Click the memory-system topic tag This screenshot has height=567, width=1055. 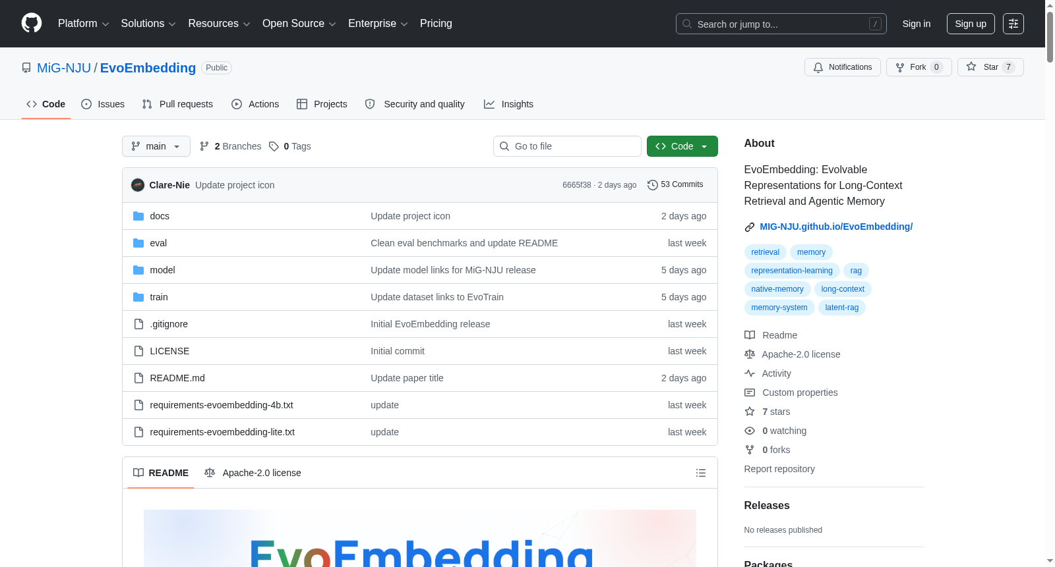click(x=779, y=308)
